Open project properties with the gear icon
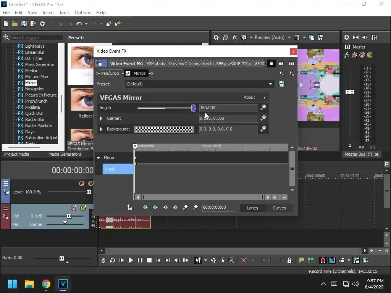 coord(42,24)
